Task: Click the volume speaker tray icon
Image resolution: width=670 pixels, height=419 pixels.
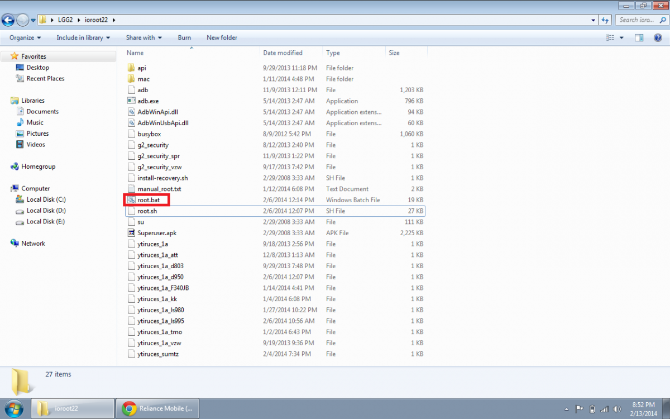Action: pyautogui.click(x=618, y=409)
